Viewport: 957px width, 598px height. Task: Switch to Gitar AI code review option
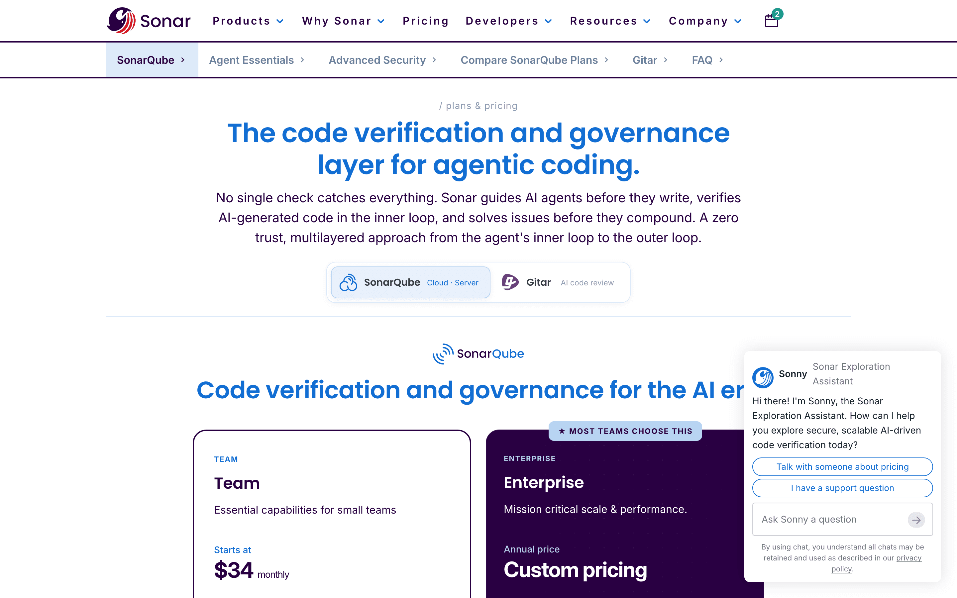coord(558,282)
